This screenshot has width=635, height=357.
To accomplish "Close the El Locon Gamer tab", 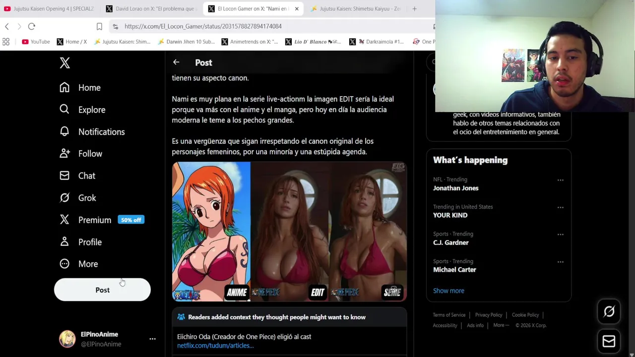I will (x=297, y=8).
